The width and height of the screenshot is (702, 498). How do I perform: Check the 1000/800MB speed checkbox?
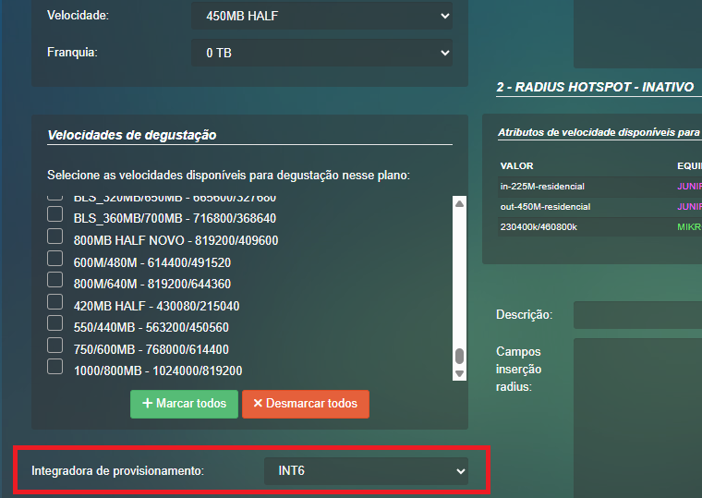pyautogui.click(x=55, y=366)
